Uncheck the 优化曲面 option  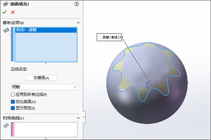tap(13, 102)
